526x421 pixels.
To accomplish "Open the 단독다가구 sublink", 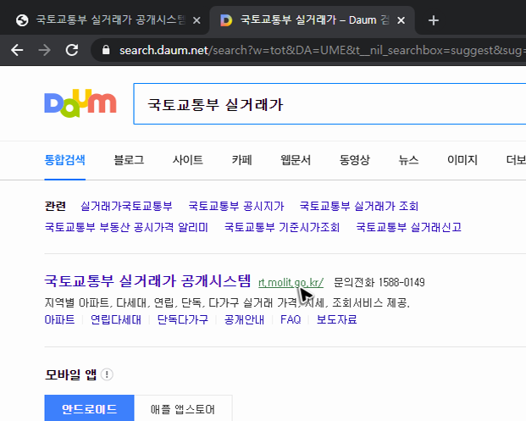I will tap(183, 319).
